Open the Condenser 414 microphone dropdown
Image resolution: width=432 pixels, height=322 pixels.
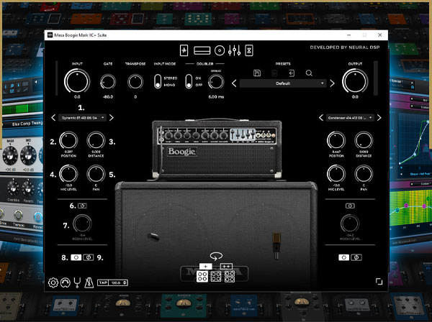click(350, 118)
